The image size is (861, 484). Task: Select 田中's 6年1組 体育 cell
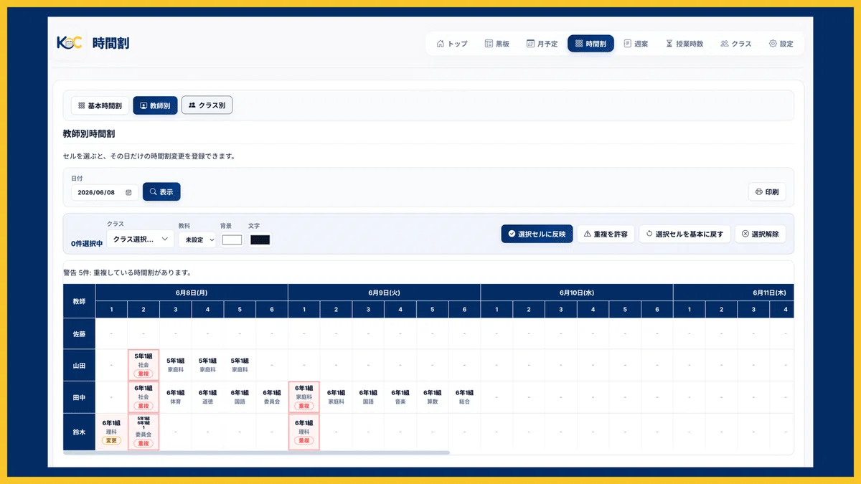point(176,397)
